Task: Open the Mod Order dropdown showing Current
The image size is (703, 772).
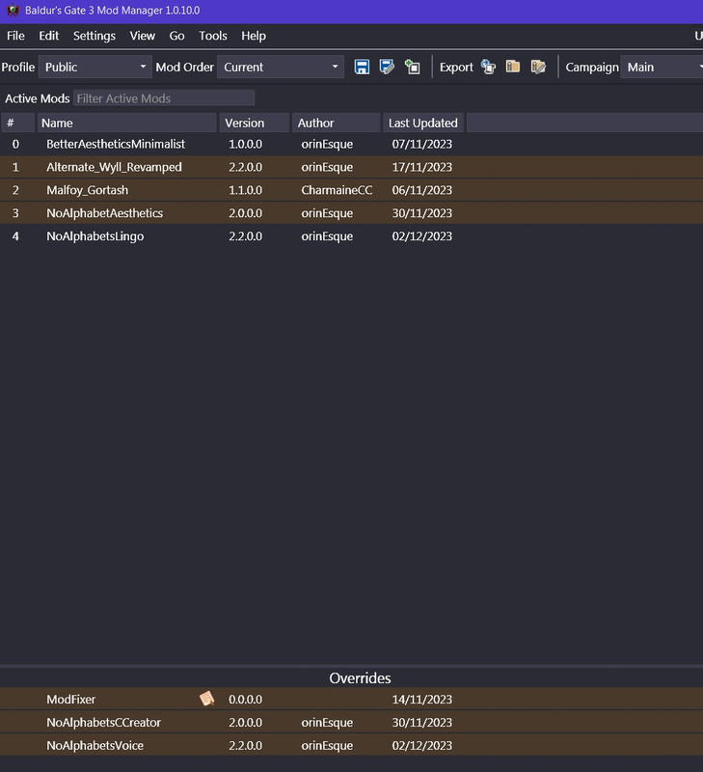Action: [x=281, y=67]
